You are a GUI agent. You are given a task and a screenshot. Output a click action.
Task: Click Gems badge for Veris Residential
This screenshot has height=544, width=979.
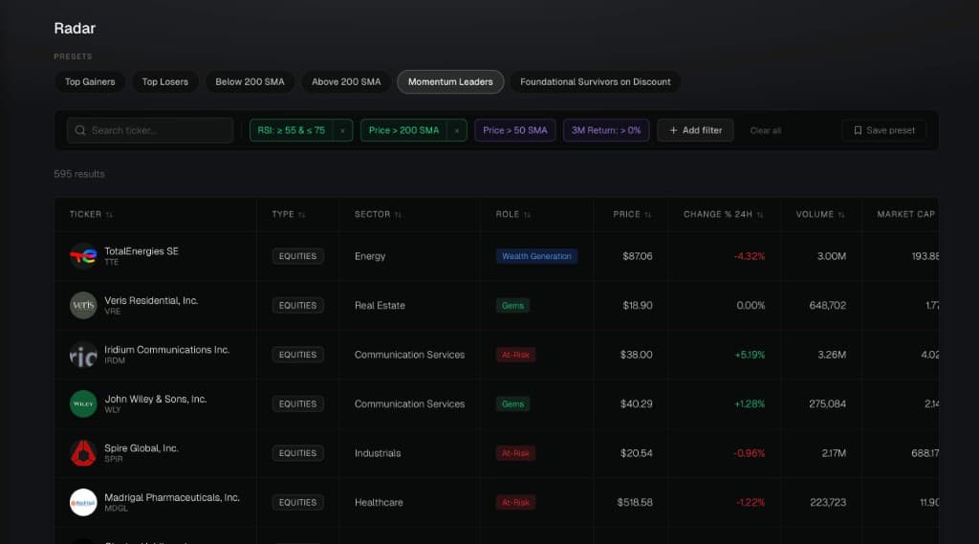[x=512, y=305]
